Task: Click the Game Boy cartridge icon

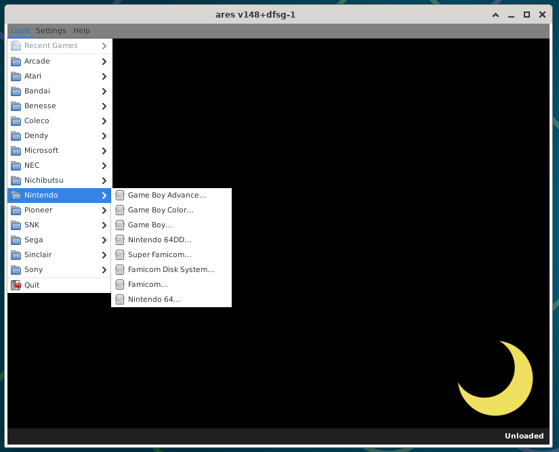Action: (x=120, y=225)
